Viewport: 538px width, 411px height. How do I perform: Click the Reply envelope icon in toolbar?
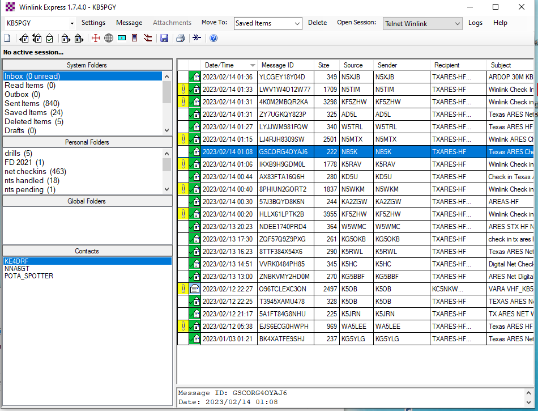[x=24, y=38]
